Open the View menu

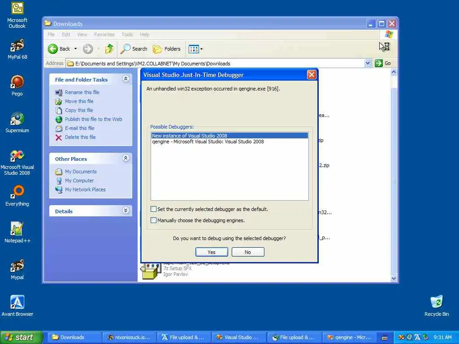tap(82, 34)
